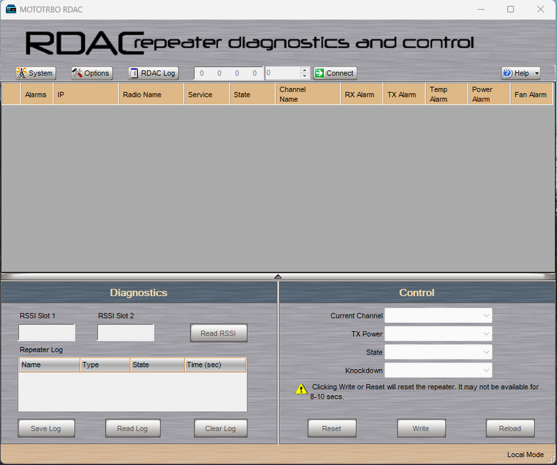Click the yellow warning triangle in Control panel

tap(301, 389)
